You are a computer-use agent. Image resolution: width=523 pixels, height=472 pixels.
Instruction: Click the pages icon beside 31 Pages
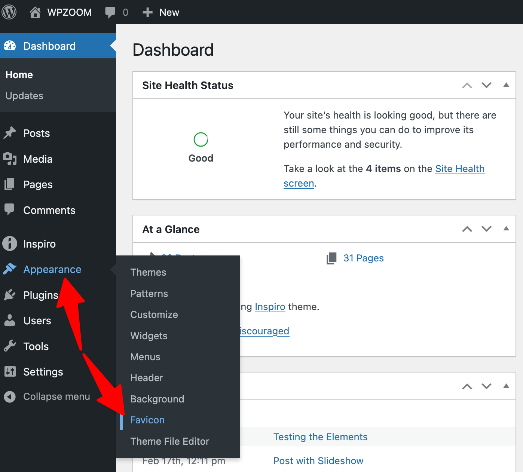point(331,258)
